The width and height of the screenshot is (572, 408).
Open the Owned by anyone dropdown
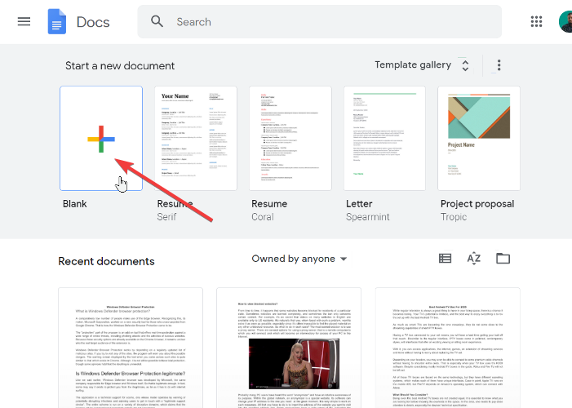point(299,259)
